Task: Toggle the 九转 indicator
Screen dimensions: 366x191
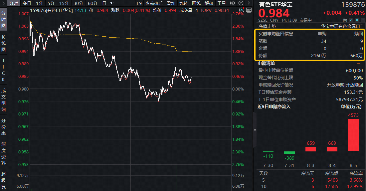Action: coord(183,3)
